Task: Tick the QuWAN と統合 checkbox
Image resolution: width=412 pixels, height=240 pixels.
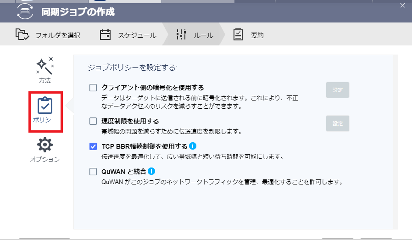Action: pyautogui.click(x=93, y=172)
